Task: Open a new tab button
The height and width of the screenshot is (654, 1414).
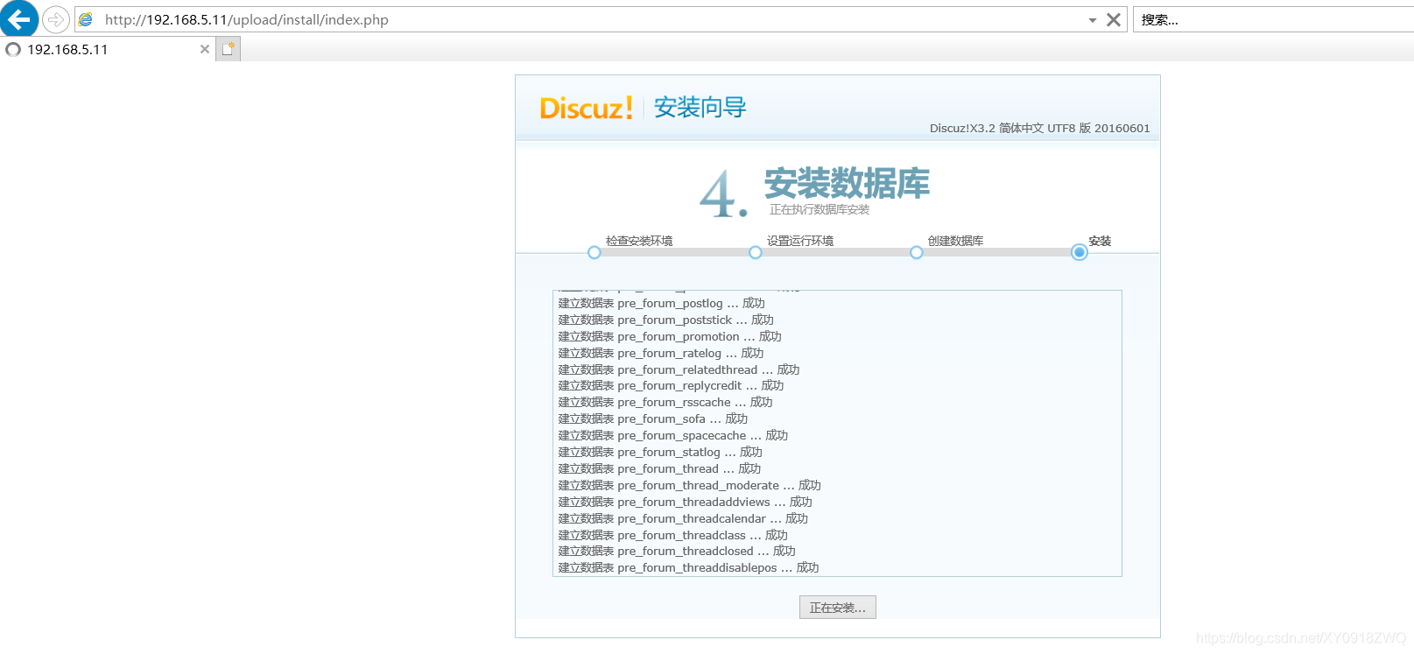Action: coord(229,49)
